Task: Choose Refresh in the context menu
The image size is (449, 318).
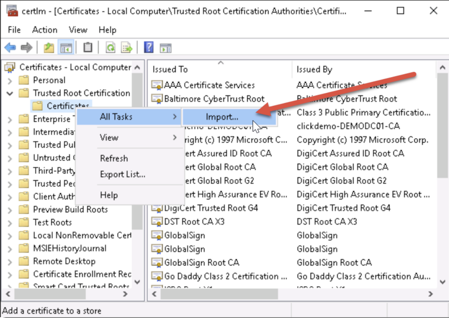Action: pyautogui.click(x=129, y=159)
